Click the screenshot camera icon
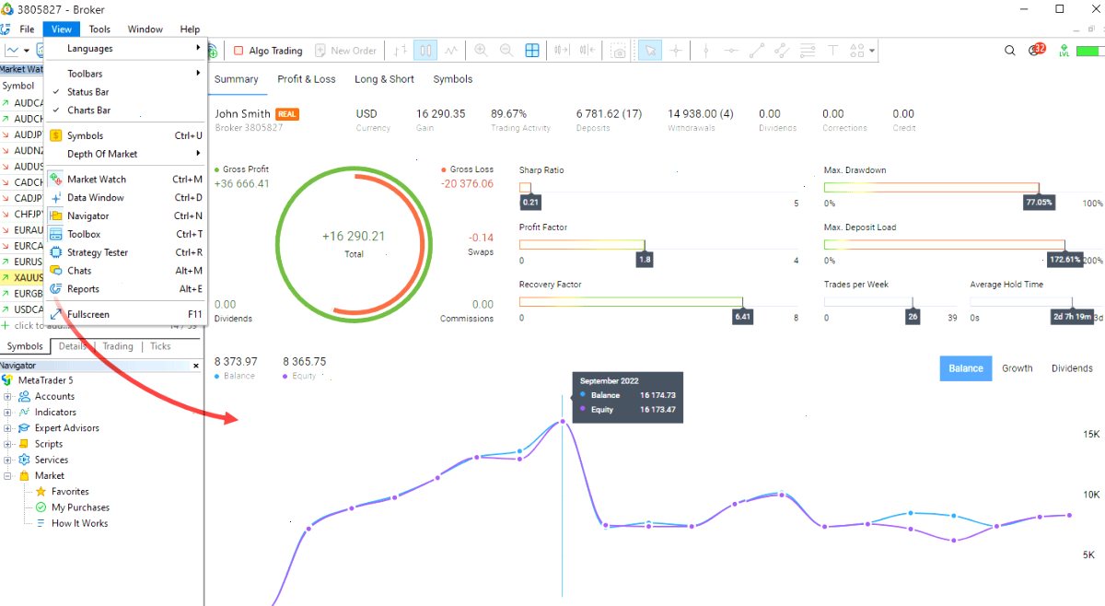 coord(618,51)
